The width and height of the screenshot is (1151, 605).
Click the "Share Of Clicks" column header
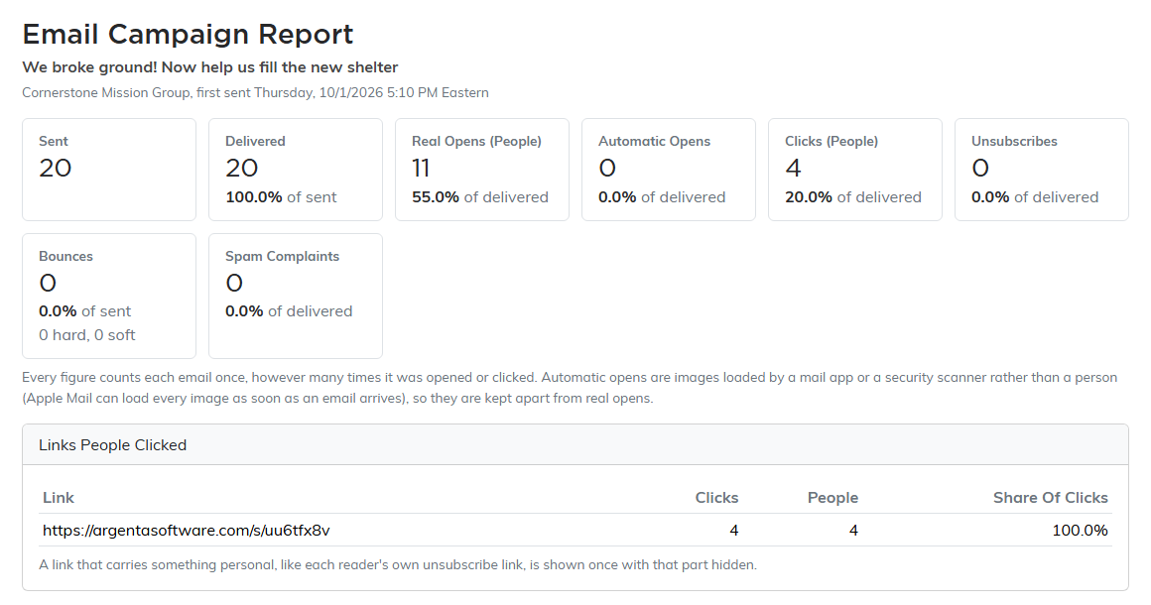tap(1051, 498)
